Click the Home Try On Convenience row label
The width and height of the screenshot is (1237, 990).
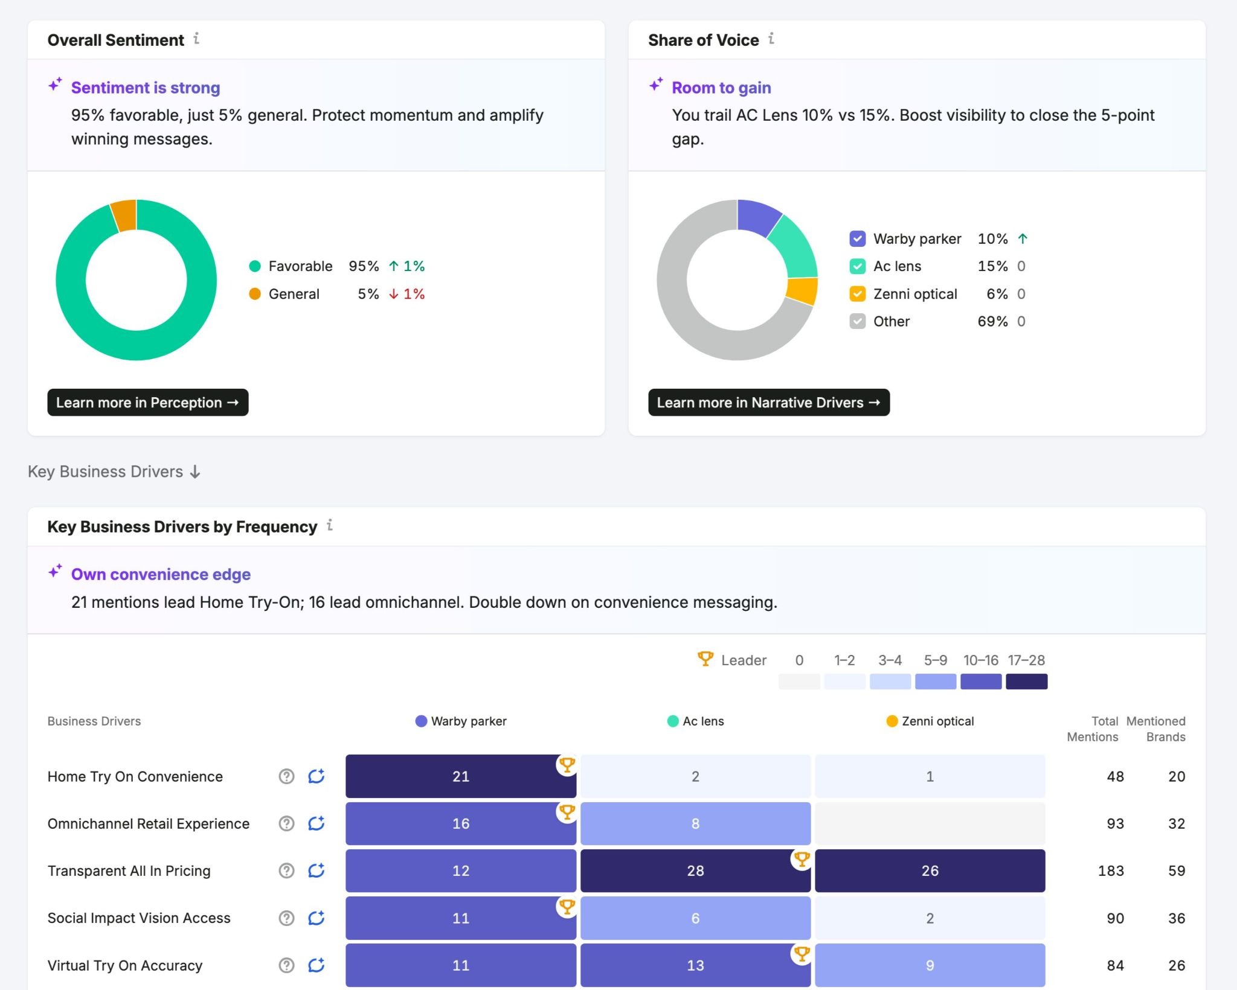[x=135, y=776]
